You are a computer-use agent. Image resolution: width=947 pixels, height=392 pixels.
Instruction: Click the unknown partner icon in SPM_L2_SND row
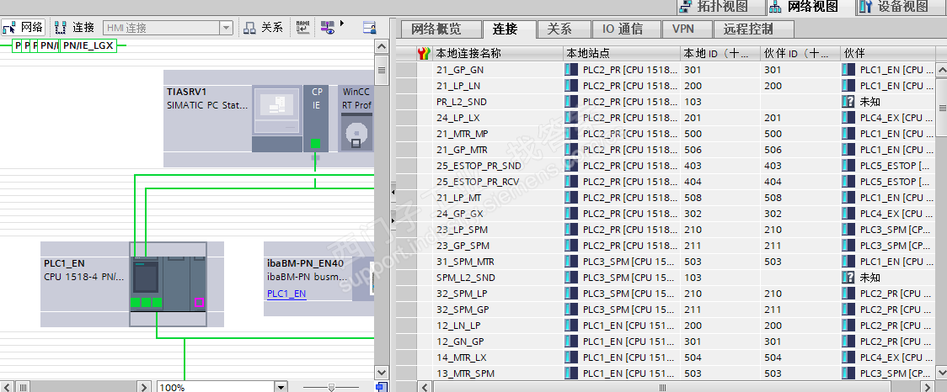click(x=848, y=278)
